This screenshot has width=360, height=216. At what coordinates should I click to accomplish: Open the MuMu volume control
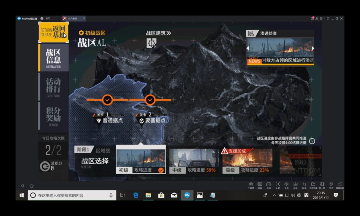click(x=286, y=185)
